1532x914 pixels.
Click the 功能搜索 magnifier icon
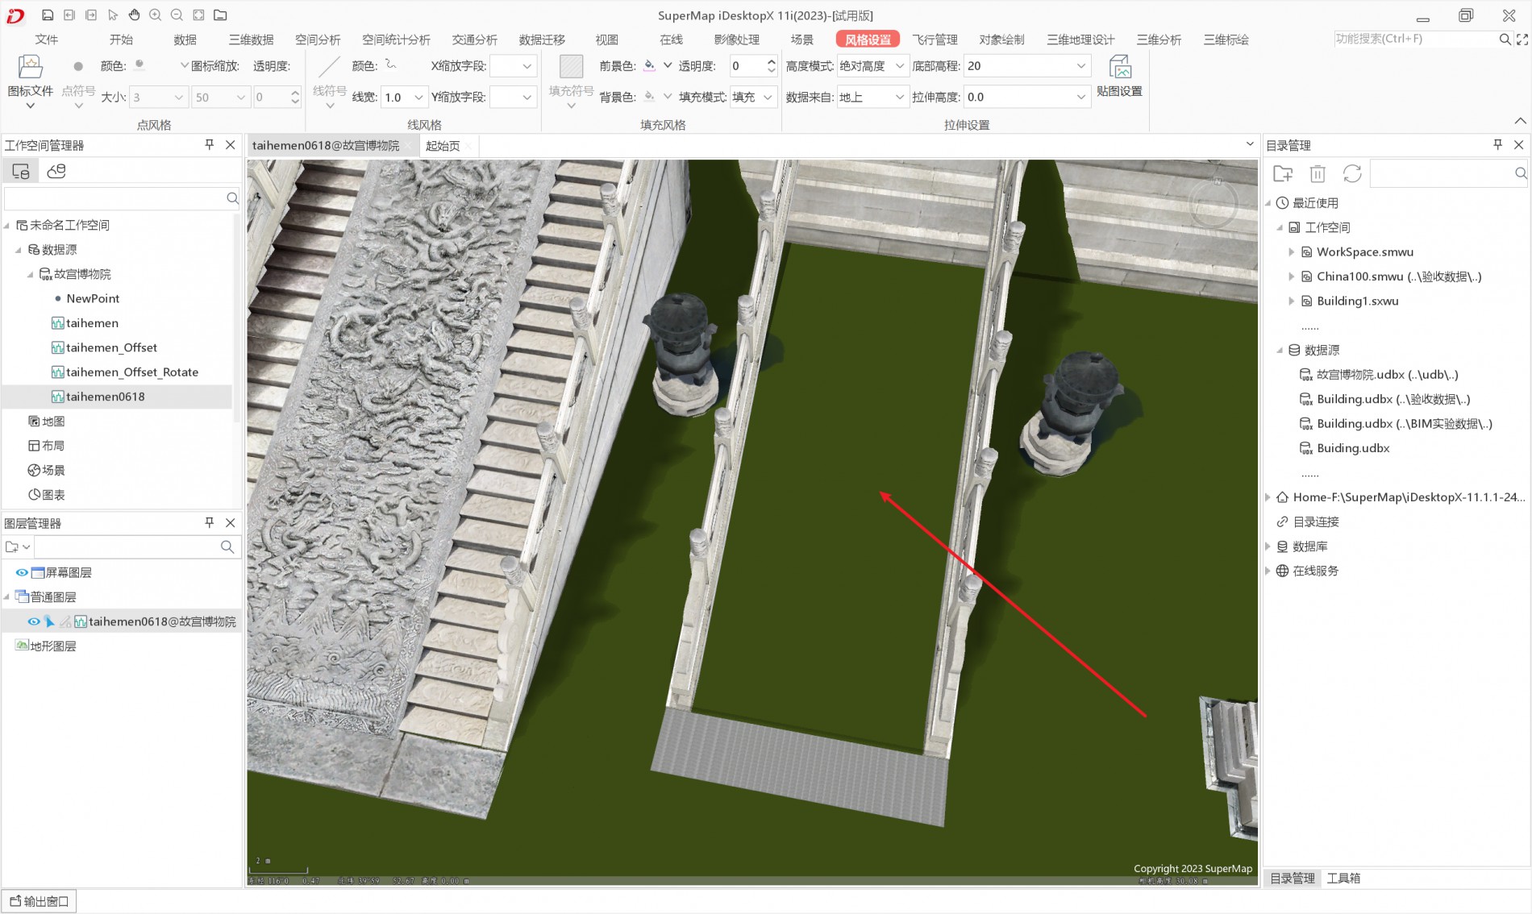1505,39
